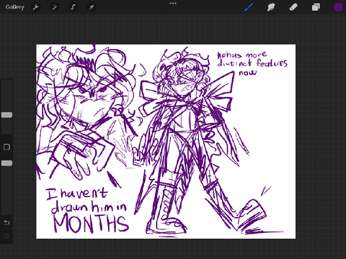Open the Layers panel

(x=316, y=7)
